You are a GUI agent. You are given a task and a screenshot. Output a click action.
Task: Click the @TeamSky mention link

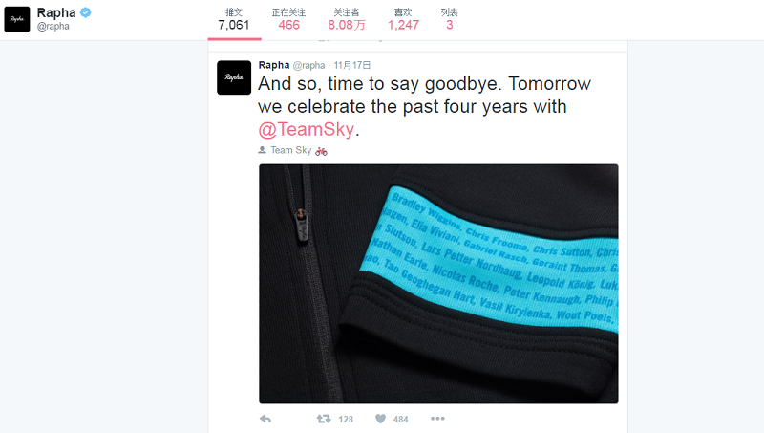coord(306,130)
